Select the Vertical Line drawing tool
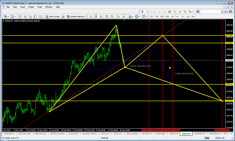Viewport: 235px width, 141px height. pyautogui.click(x=154, y=12)
